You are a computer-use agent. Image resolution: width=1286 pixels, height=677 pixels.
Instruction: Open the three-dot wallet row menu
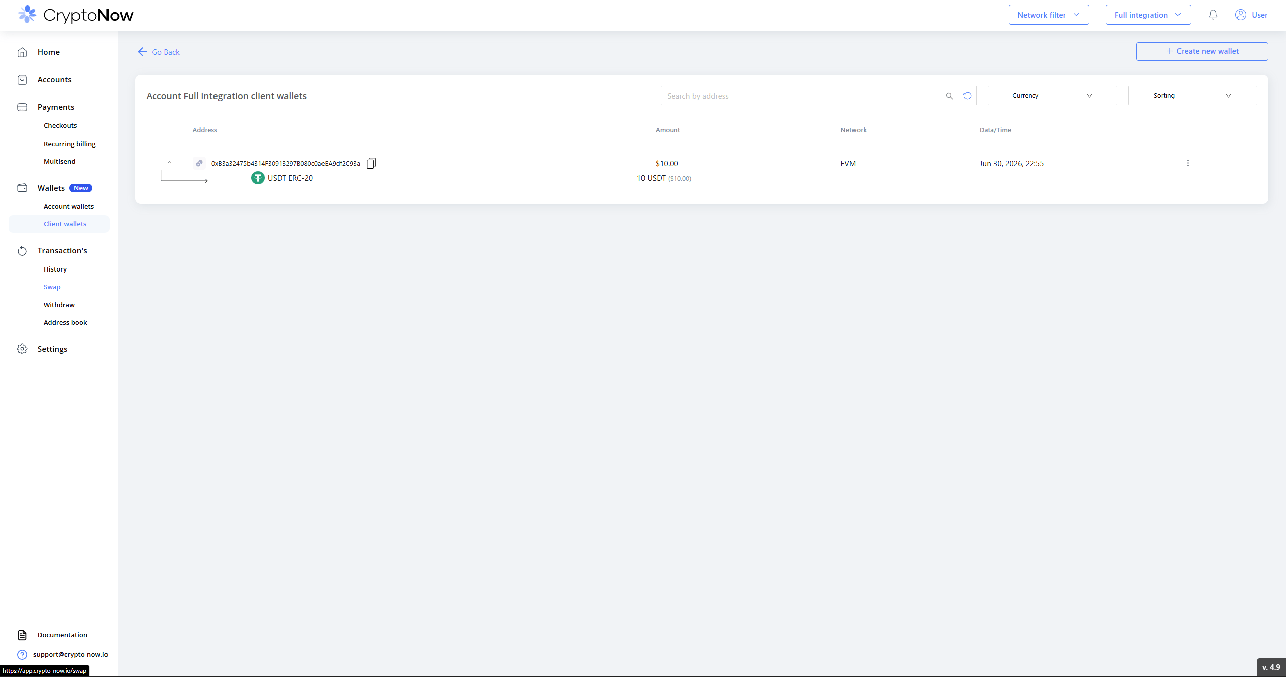tap(1188, 163)
